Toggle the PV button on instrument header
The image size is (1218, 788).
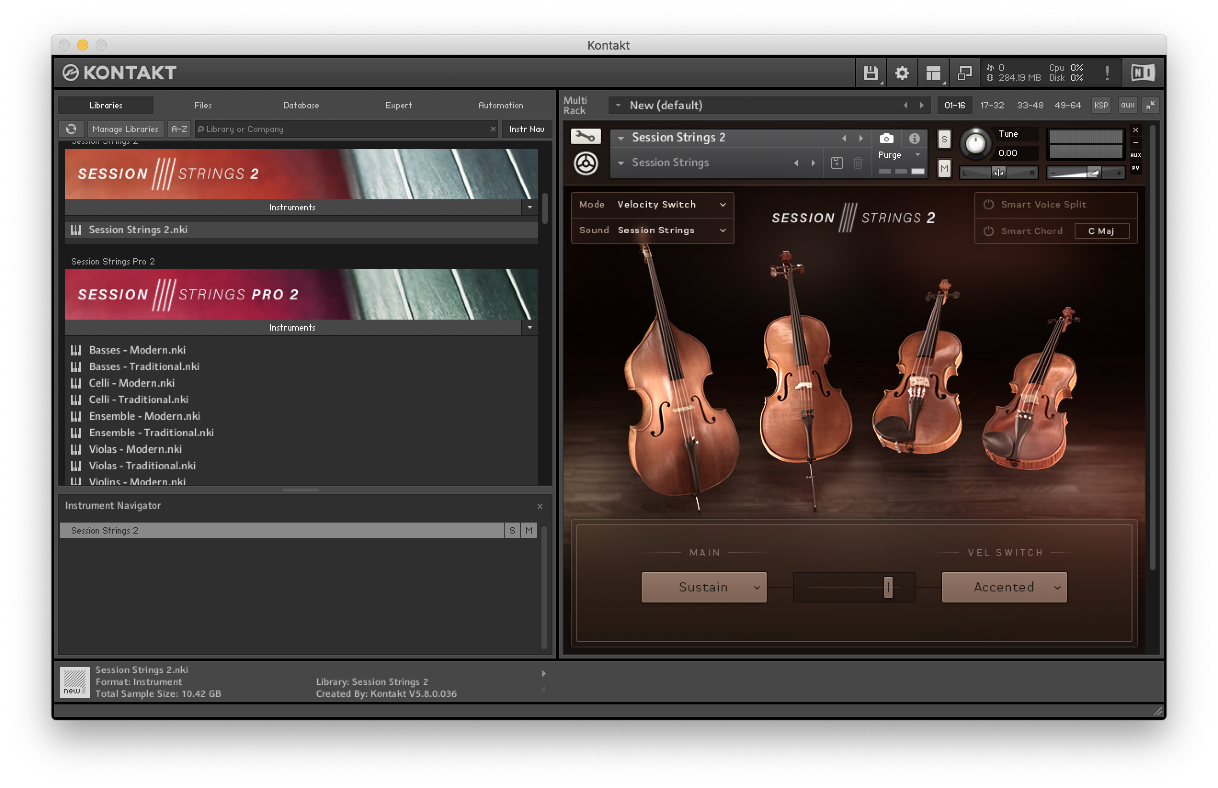1135,168
